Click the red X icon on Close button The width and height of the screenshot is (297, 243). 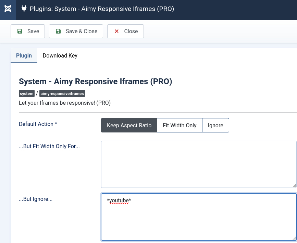pos(116,31)
